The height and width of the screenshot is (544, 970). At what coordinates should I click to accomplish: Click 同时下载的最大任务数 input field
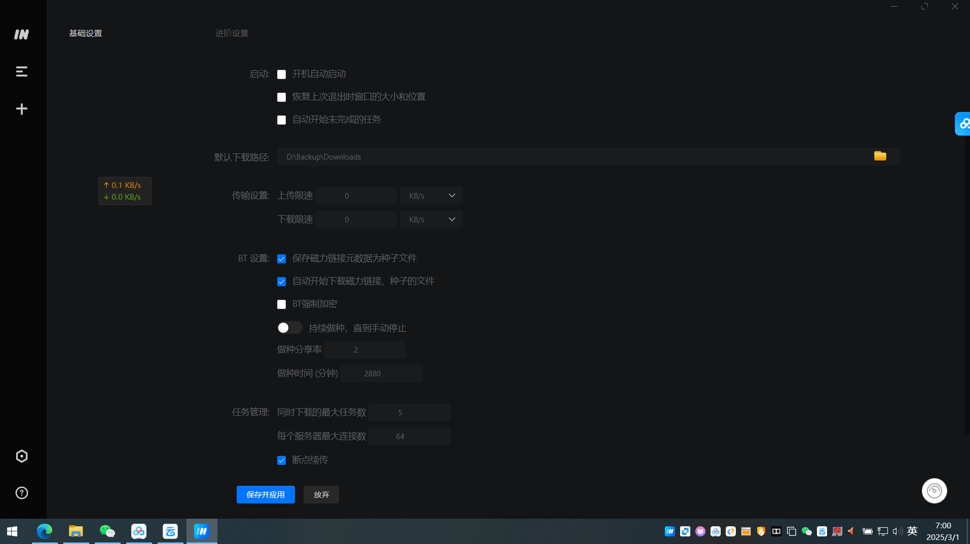(409, 412)
